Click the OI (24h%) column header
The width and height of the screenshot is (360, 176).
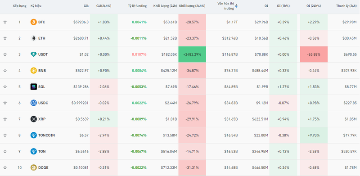click(314, 6)
